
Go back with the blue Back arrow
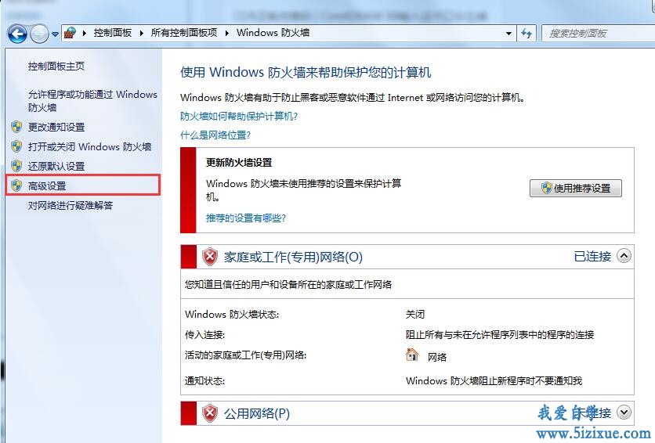[17, 34]
